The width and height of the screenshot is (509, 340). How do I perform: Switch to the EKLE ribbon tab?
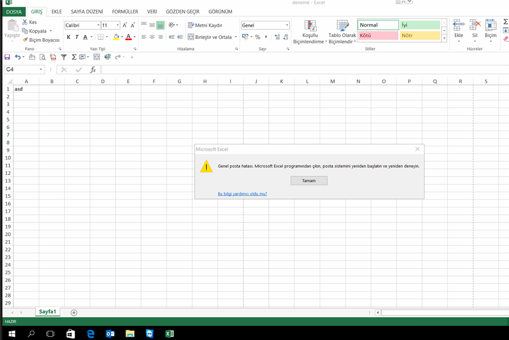pyautogui.click(x=57, y=12)
